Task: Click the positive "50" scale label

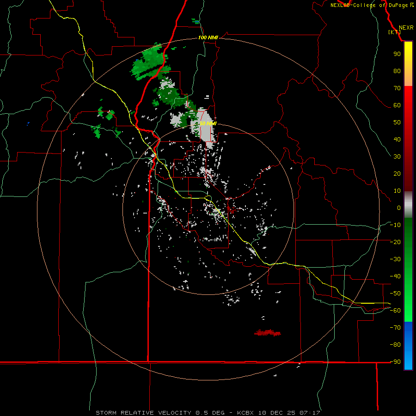Action: 397,122
